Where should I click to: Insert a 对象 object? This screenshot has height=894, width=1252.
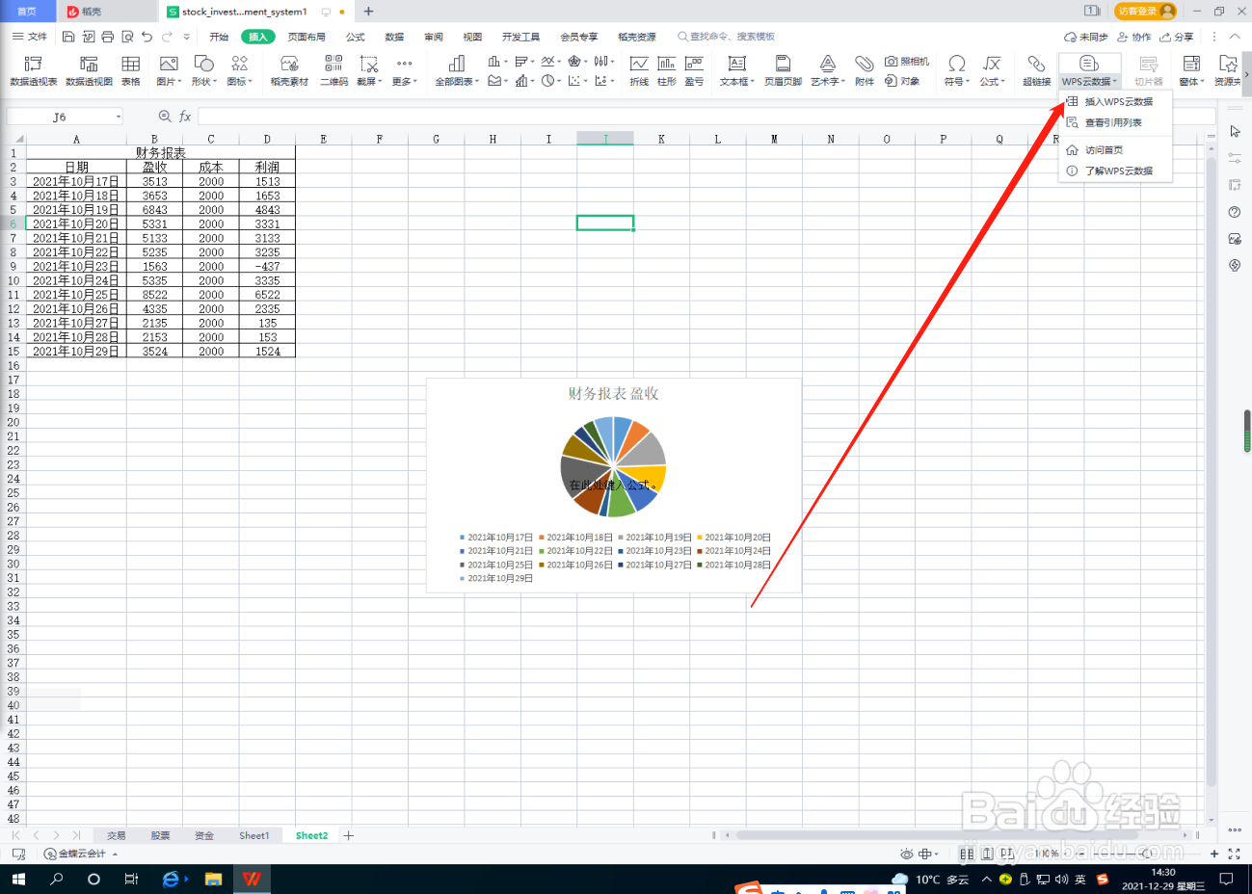902,81
